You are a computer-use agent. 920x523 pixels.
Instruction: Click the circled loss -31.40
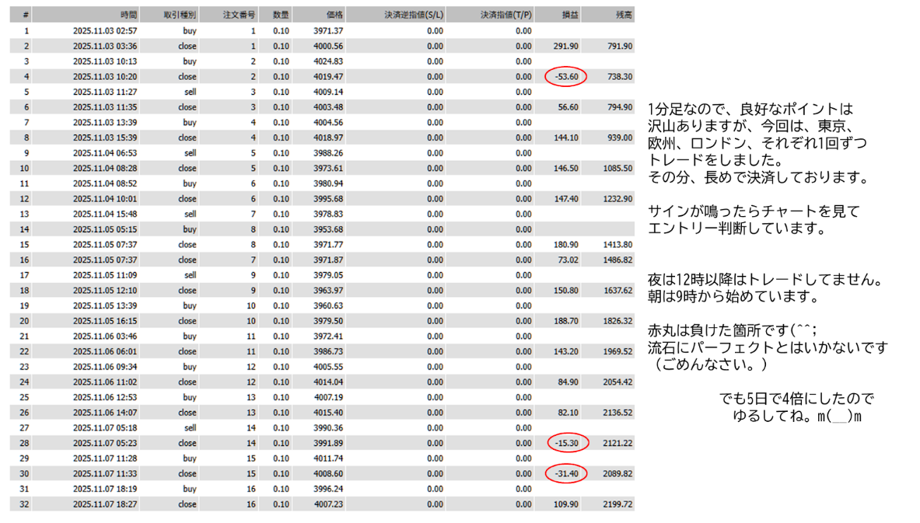pyautogui.click(x=566, y=473)
